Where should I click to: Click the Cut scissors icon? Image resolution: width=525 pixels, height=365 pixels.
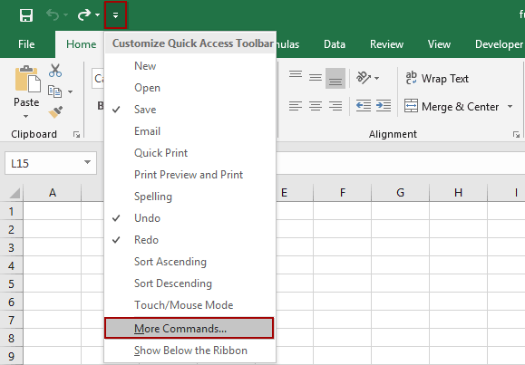[x=55, y=71]
